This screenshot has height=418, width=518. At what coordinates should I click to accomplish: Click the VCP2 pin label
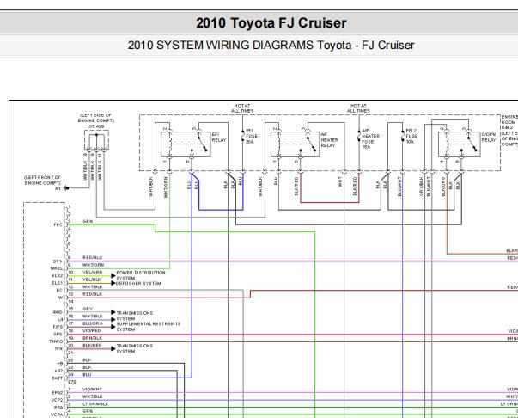[57, 400]
